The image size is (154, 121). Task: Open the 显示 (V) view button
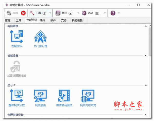click(64, 13)
